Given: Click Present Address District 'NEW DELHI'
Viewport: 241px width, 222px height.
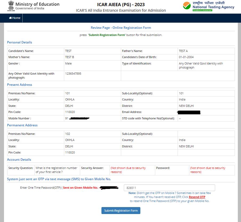Looking at the screenshot, I should pyautogui.click(x=186, y=106).
